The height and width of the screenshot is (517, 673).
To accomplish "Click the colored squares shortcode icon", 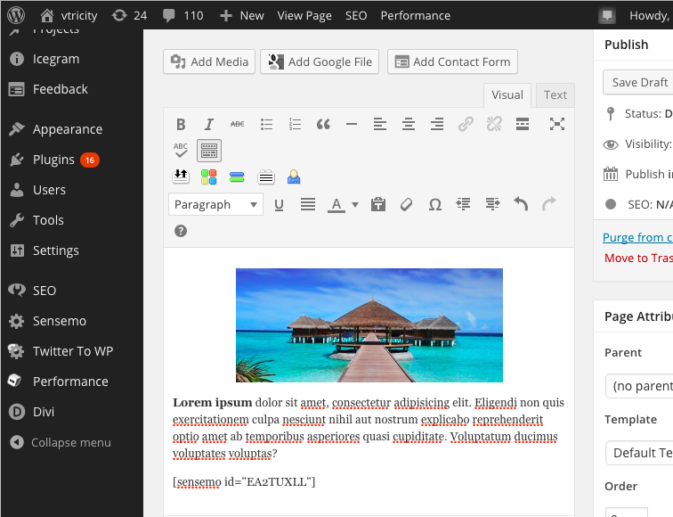I will (x=209, y=176).
